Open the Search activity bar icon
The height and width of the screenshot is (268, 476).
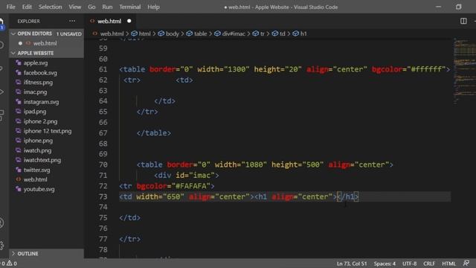1,45
